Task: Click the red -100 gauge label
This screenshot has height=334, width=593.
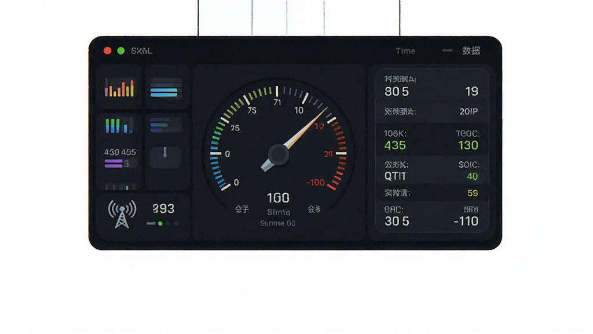Action: click(x=316, y=183)
